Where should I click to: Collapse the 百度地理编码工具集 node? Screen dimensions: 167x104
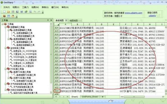click(8, 30)
